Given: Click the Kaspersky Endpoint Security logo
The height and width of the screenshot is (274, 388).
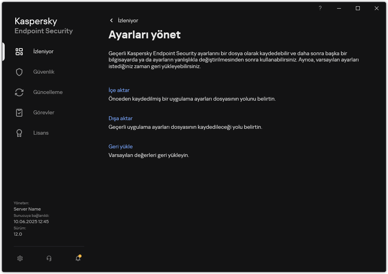Looking at the screenshot, I should pyautogui.click(x=44, y=25).
